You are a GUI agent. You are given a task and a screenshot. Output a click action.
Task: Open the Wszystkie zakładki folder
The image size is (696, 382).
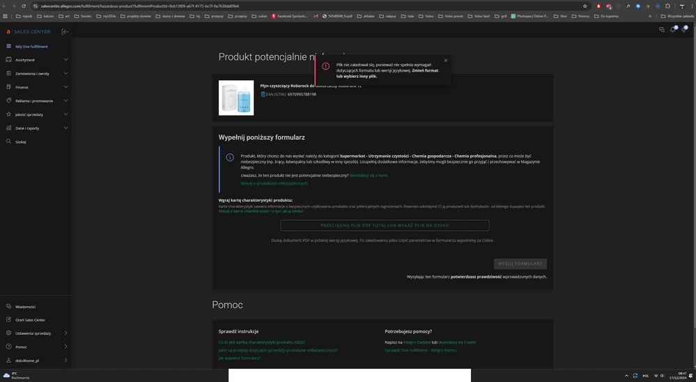pos(677,16)
